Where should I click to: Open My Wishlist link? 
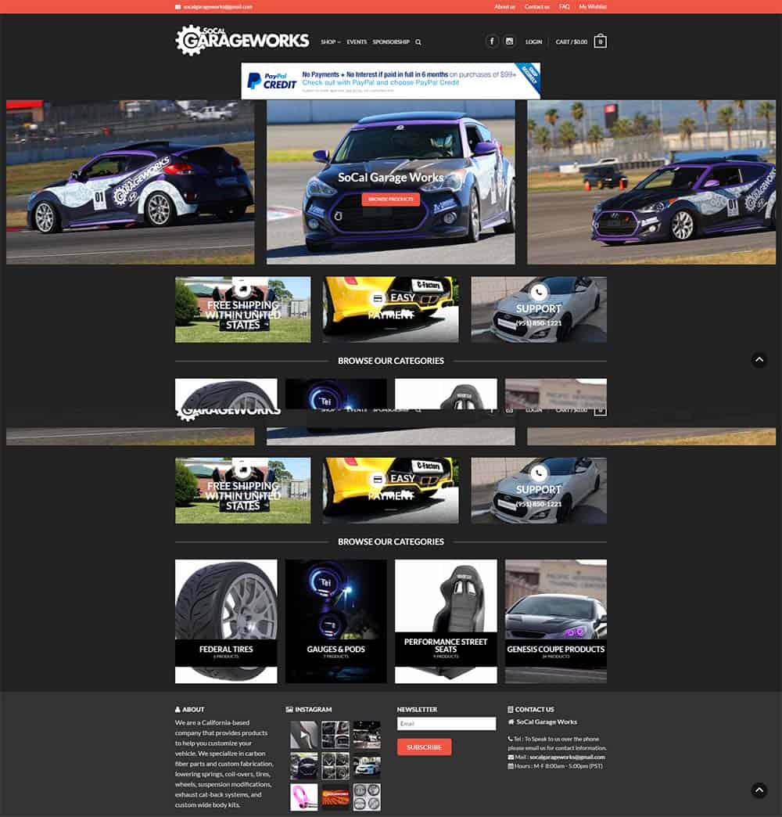(x=593, y=7)
